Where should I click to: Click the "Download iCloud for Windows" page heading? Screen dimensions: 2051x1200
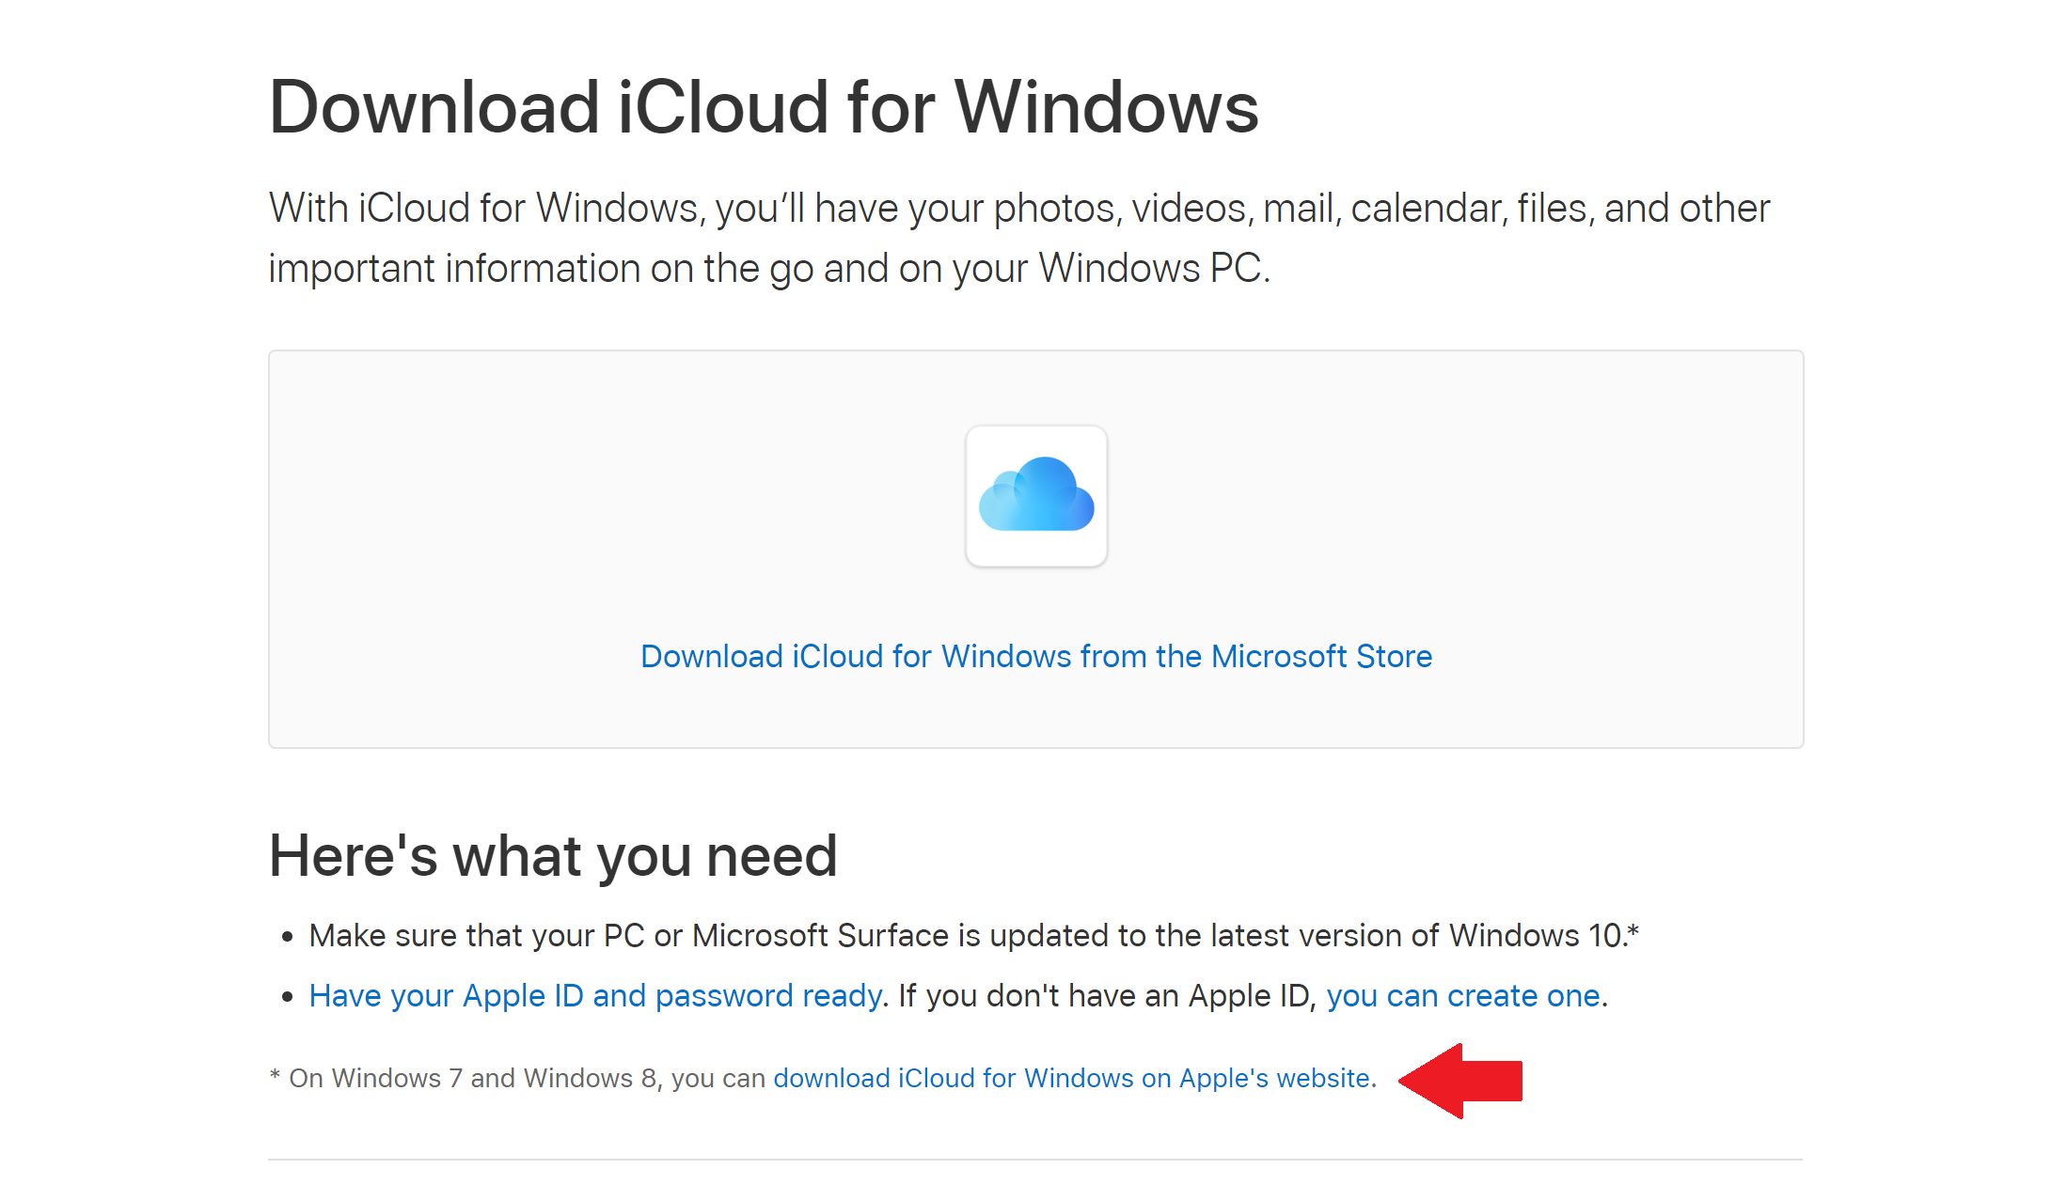[763, 107]
